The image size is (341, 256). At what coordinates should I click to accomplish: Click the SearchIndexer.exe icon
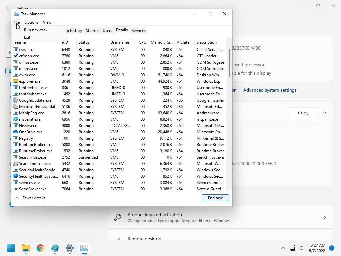click(x=15, y=163)
